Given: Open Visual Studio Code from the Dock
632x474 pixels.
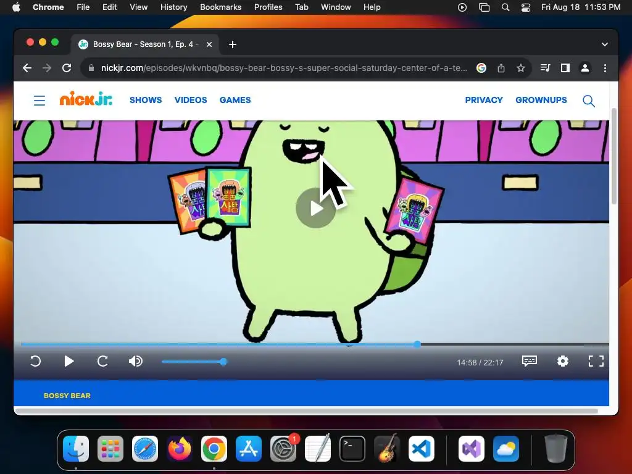Looking at the screenshot, I should coord(422,449).
